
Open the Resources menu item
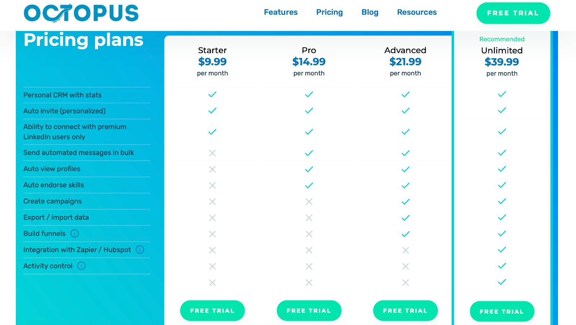point(417,12)
